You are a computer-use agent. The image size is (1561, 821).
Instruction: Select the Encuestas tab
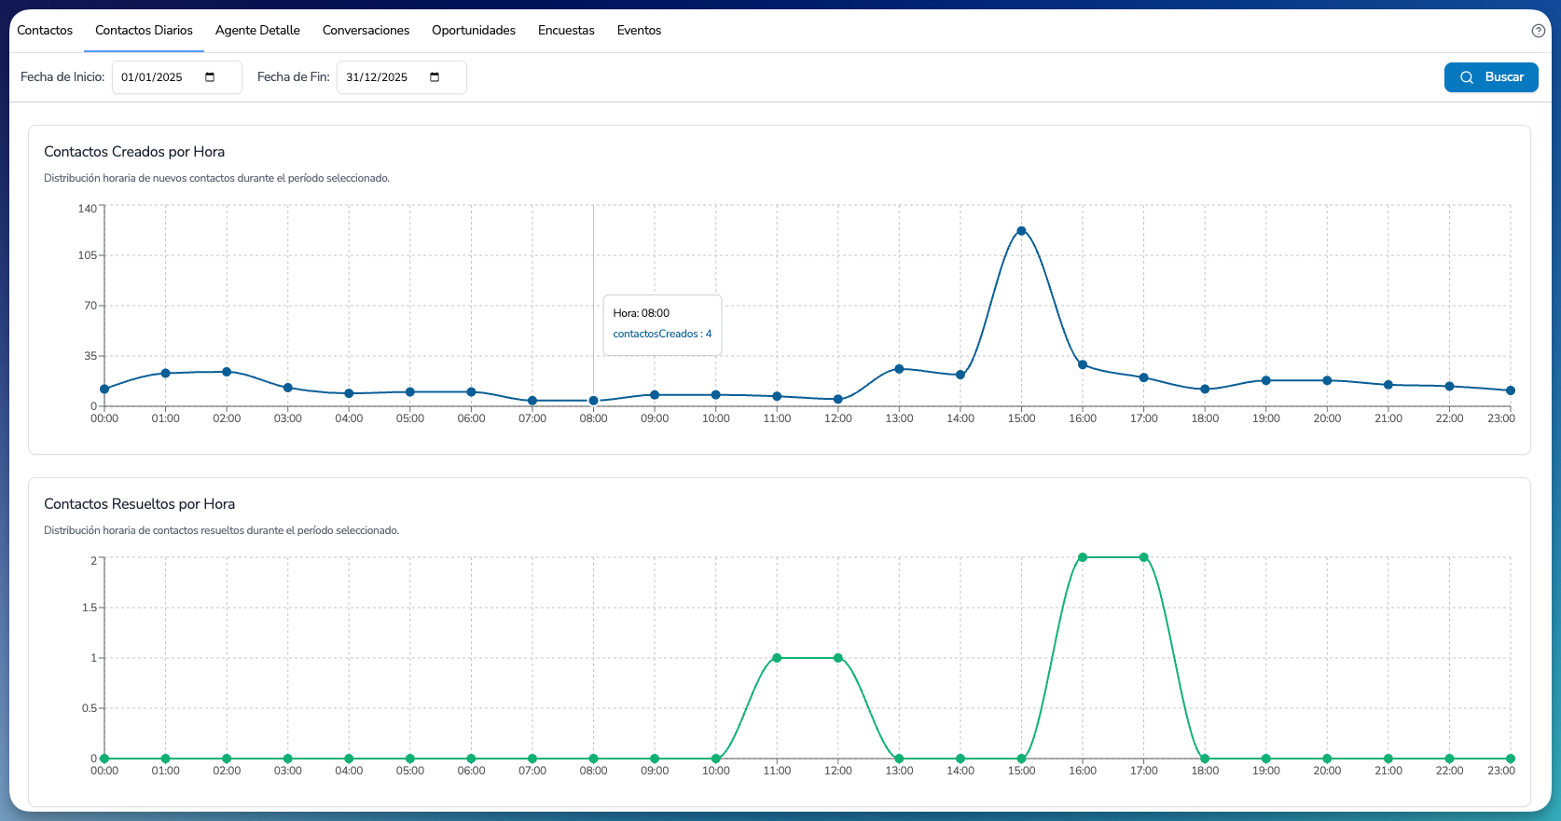pos(566,31)
